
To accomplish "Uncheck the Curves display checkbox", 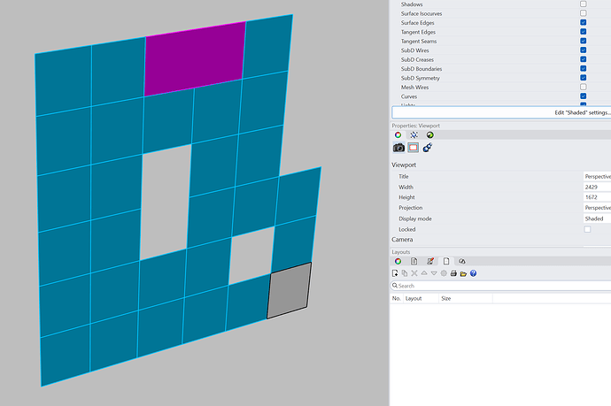I will tap(583, 96).
